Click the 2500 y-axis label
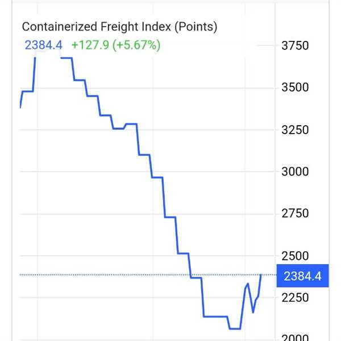The width and height of the screenshot is (341, 341). click(x=295, y=256)
